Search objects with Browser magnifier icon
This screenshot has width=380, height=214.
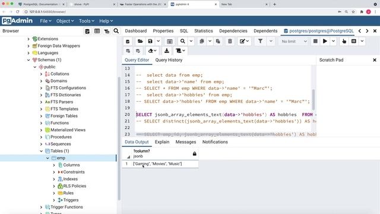coord(116,31)
